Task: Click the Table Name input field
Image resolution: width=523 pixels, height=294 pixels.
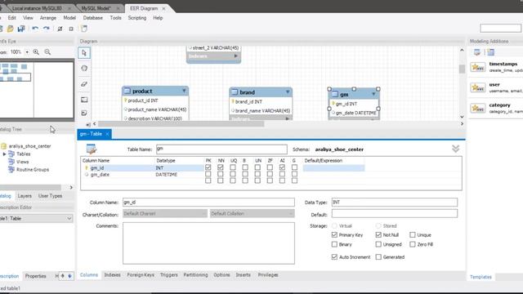Action: click(x=221, y=149)
